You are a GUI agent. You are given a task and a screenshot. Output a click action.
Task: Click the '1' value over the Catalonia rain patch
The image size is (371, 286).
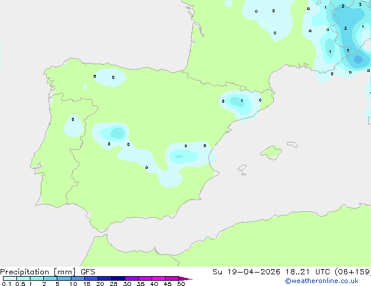pyautogui.click(x=242, y=101)
